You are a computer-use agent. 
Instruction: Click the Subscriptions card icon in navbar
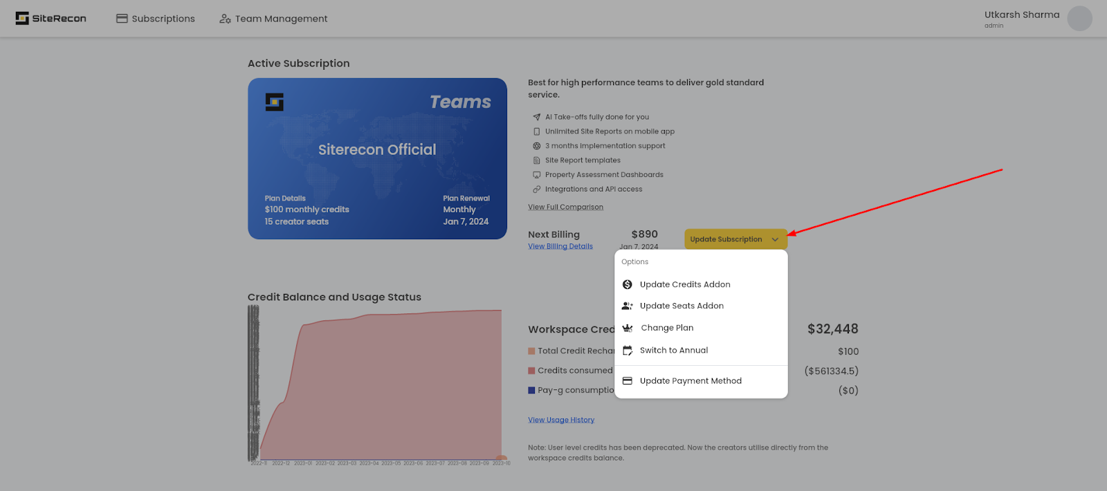[122, 19]
